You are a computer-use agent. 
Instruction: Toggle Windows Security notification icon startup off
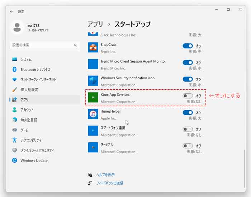(x=188, y=79)
